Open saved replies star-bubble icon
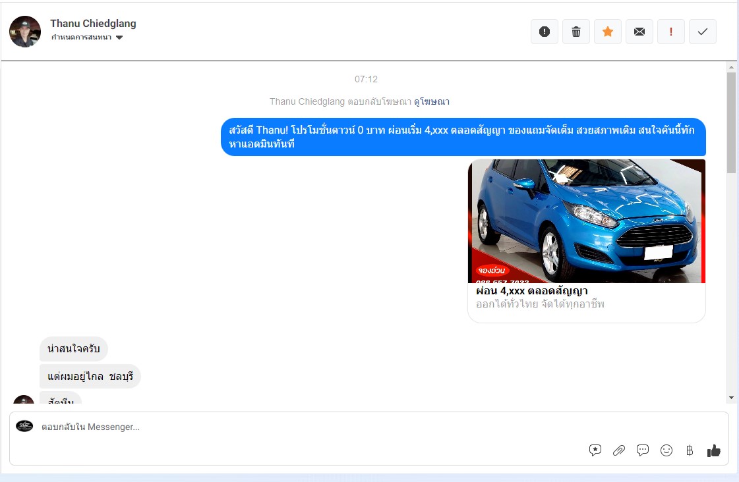Viewport: 739px width, 482px height. click(x=595, y=450)
